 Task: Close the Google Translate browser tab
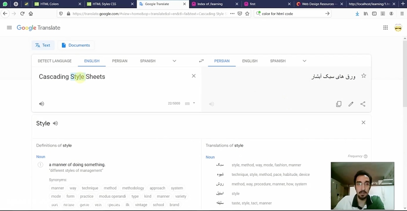click(185, 4)
